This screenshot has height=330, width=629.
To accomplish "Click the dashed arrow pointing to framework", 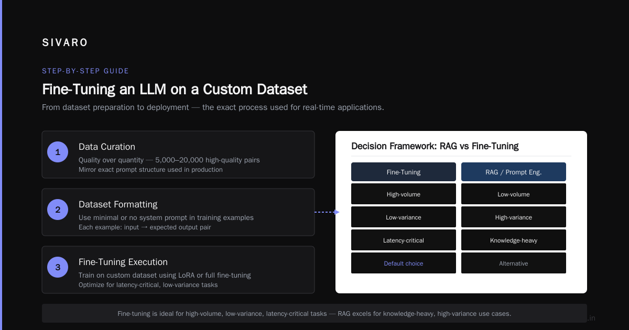I will coord(327,212).
